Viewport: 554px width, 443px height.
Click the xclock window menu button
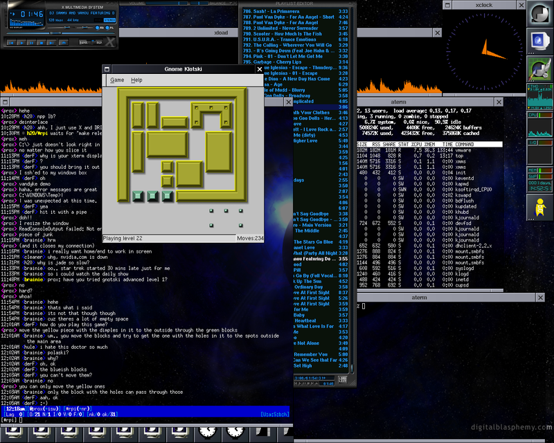447,5
